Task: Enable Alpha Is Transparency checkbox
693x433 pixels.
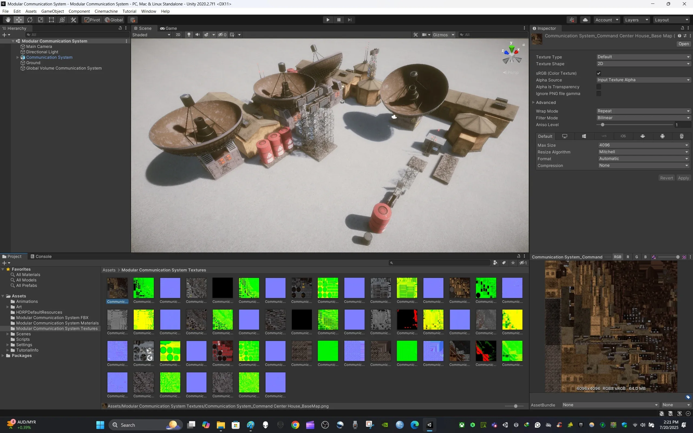Action: [599, 87]
